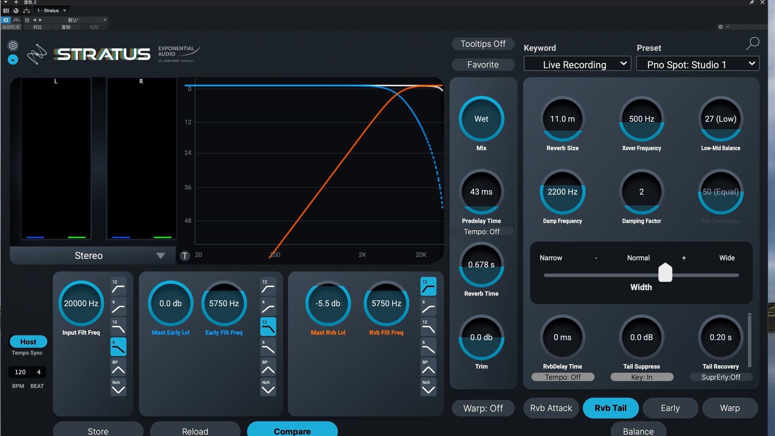Open the plugin settings gear icon
Viewport: 775px width, 436px height.
pyautogui.click(x=13, y=46)
